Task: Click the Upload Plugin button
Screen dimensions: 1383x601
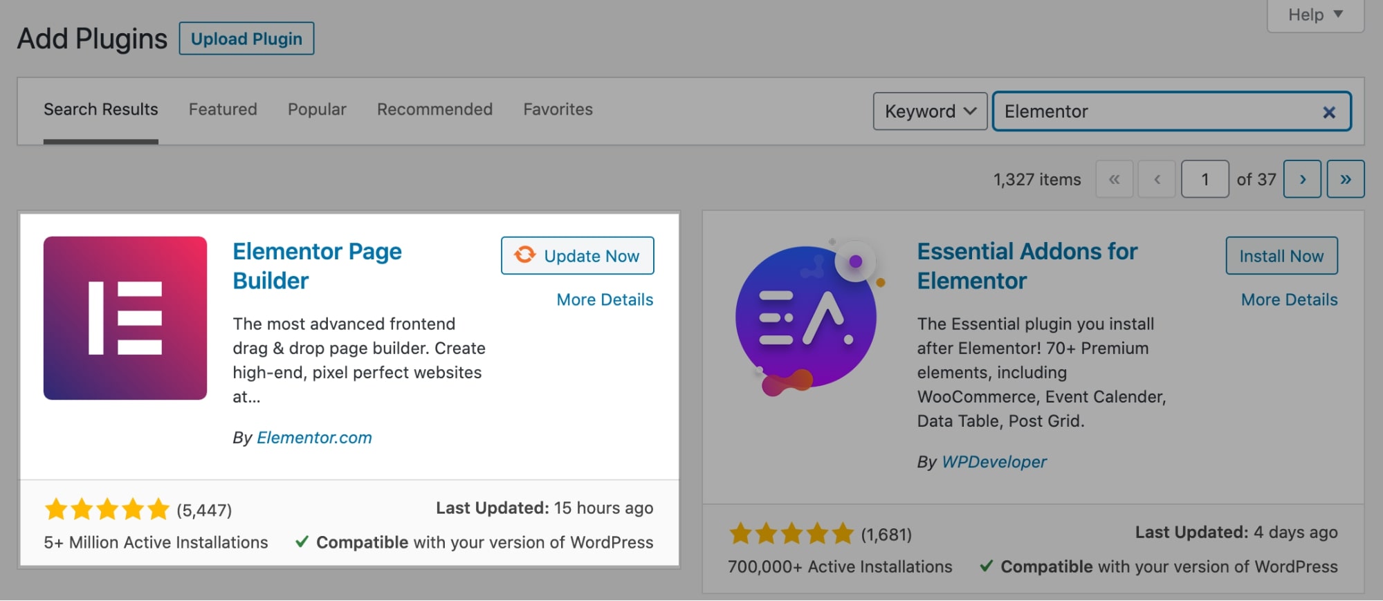Action: (246, 39)
